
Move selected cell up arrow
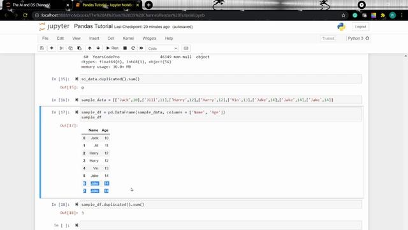pyautogui.click(x=89, y=49)
